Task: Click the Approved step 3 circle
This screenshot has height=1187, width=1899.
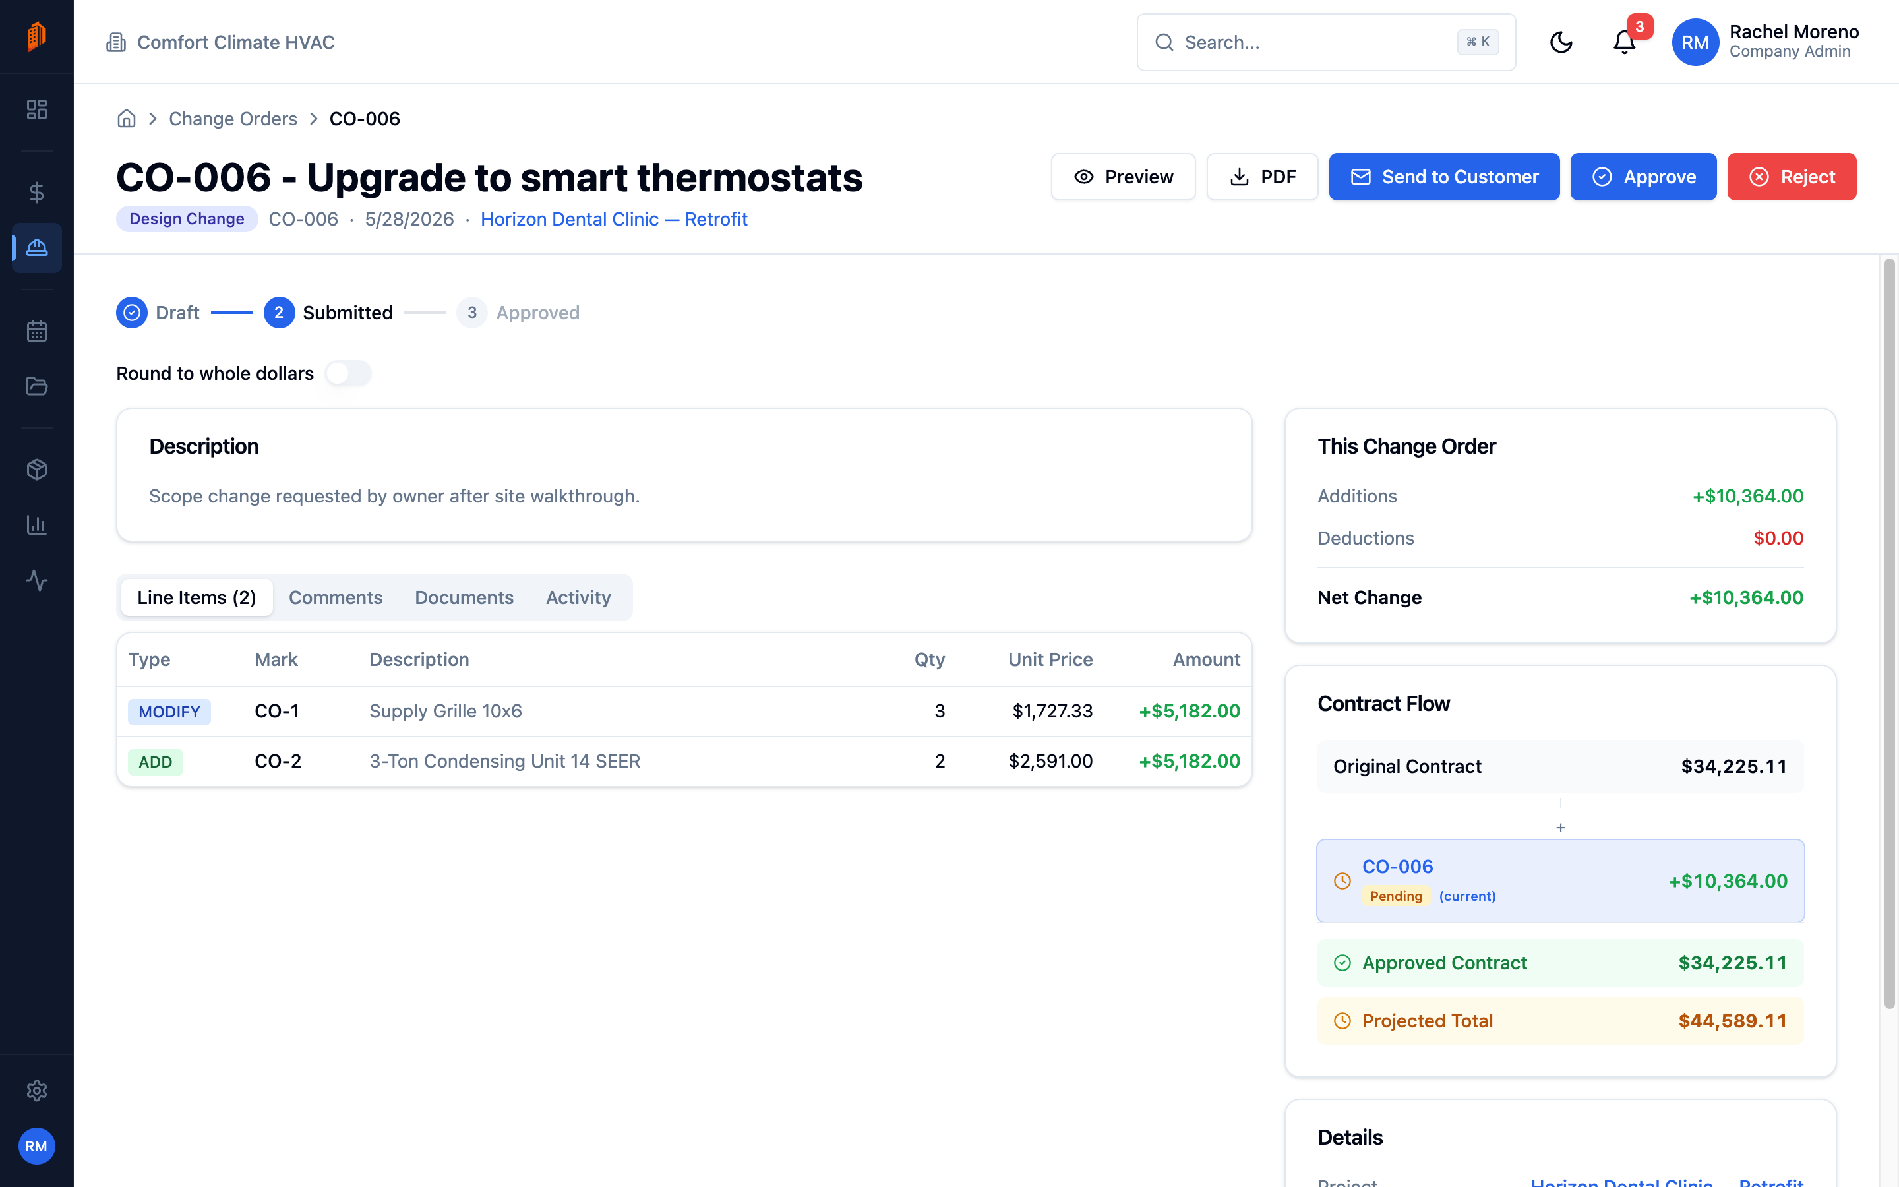Action: (x=472, y=313)
